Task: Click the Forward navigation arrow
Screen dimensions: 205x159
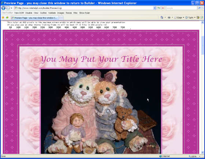Action: tap(8, 8)
